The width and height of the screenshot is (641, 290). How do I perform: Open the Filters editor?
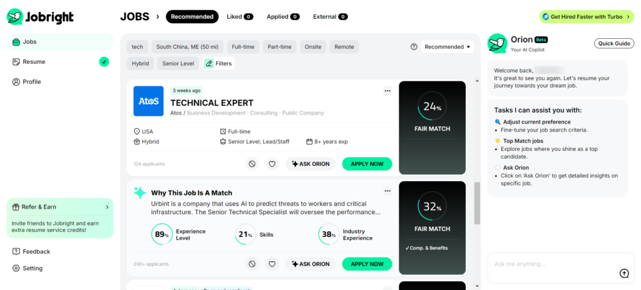point(218,63)
